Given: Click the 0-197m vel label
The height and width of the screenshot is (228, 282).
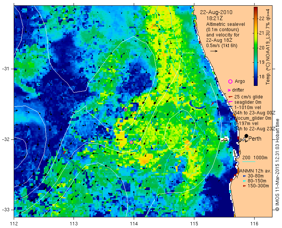Looking at the screenshot, I should 247,123.
